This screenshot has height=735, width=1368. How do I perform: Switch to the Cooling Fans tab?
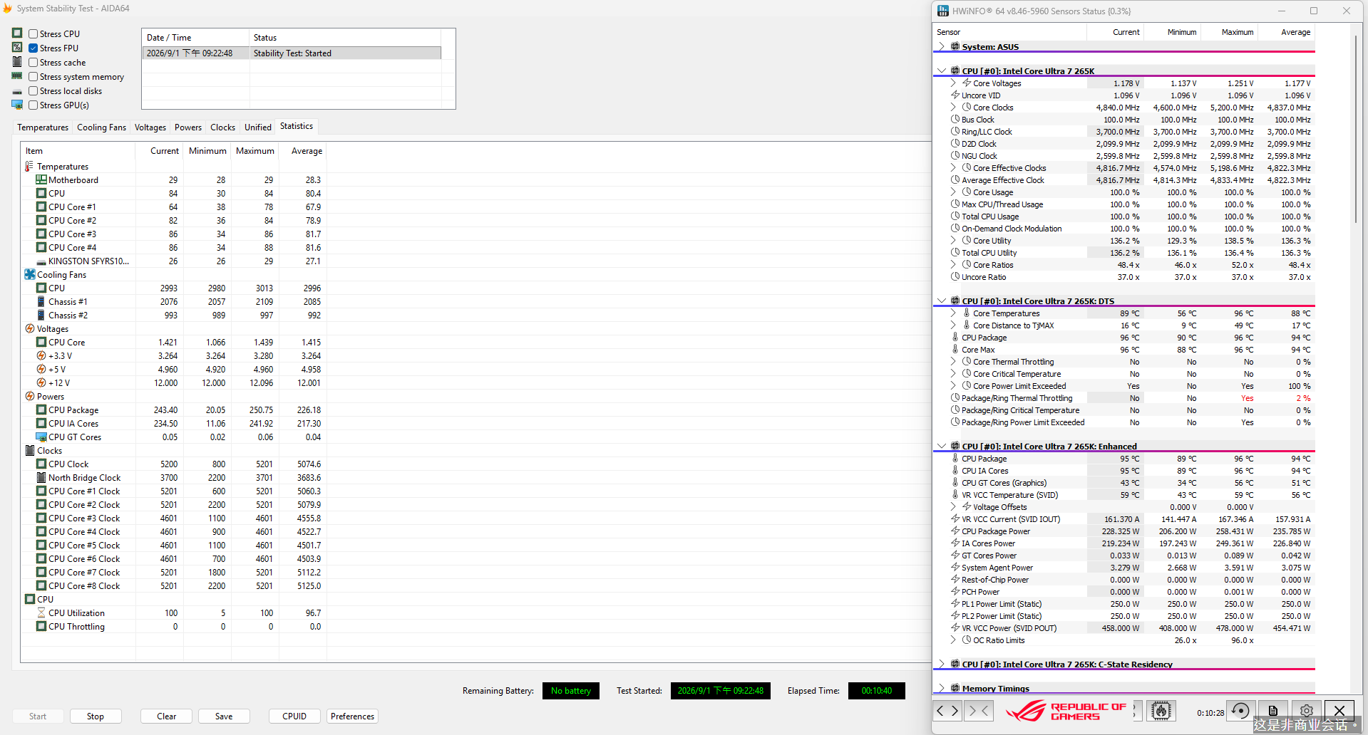101,127
